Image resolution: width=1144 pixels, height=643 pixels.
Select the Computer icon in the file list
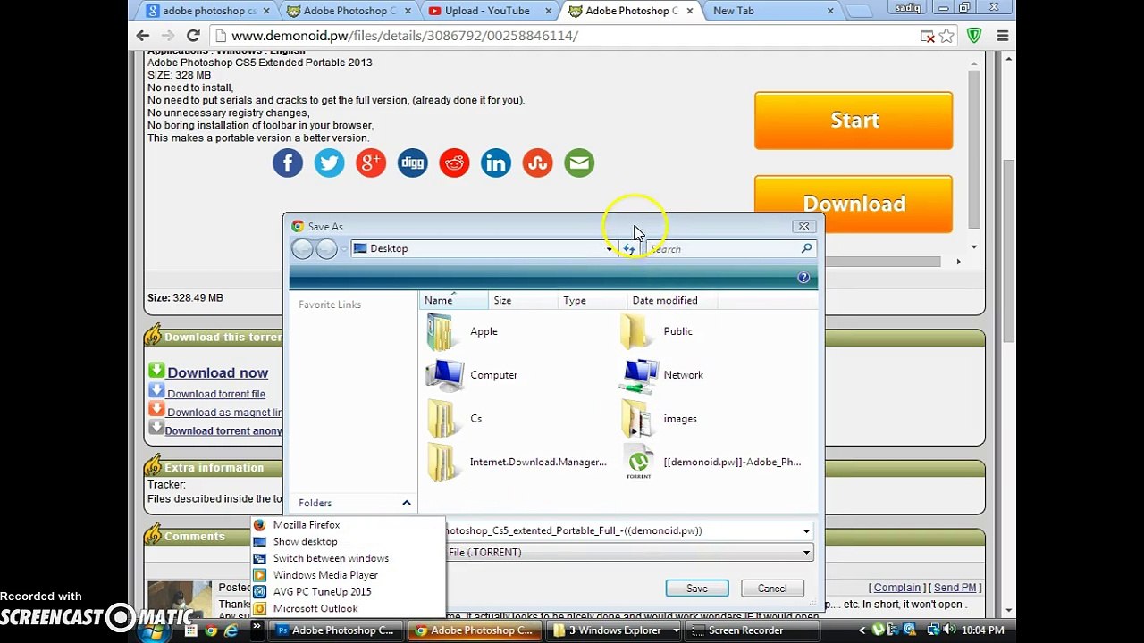(444, 375)
